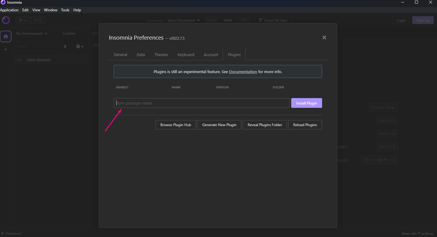This screenshot has width=437, height=237.
Task: Open the plugin Documentation link
Action: pyautogui.click(x=243, y=72)
